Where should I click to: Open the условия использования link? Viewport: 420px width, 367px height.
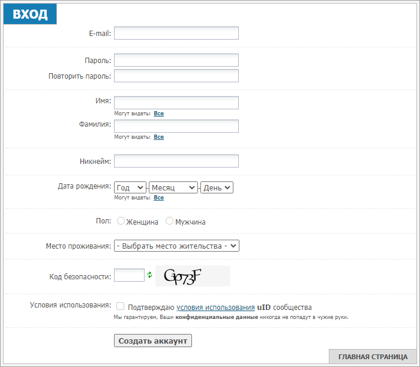coord(215,307)
